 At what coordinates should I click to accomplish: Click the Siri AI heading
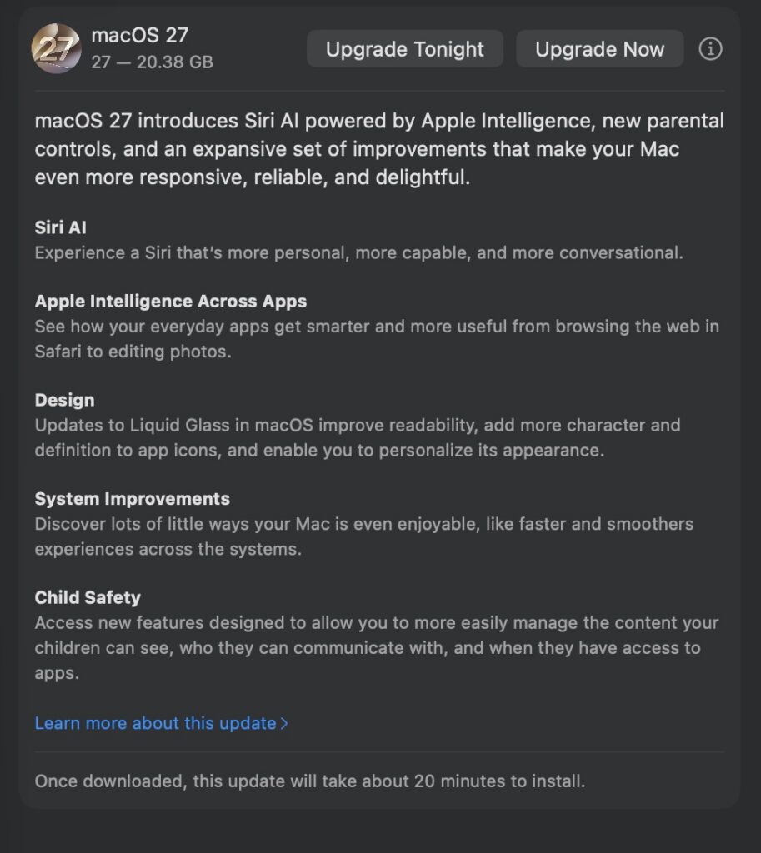coord(60,227)
